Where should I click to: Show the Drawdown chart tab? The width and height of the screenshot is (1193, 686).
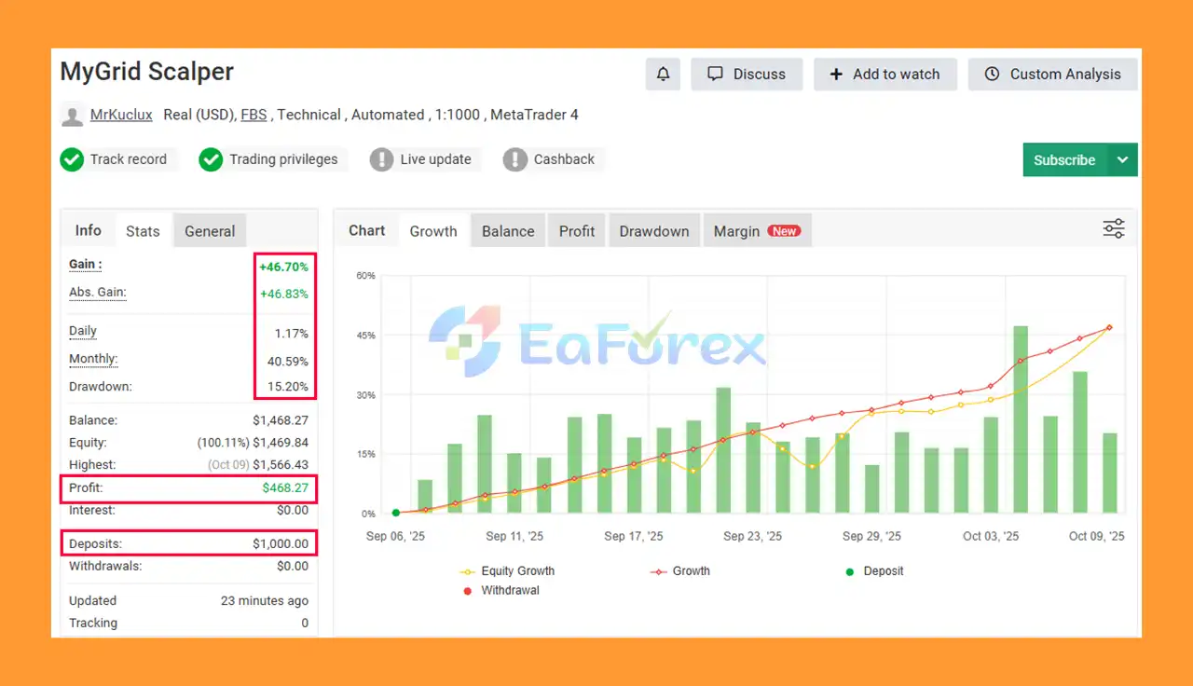[x=653, y=231]
